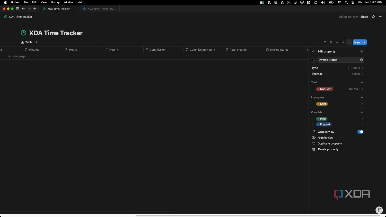Grab the drag handle for Not Sent

point(313,89)
